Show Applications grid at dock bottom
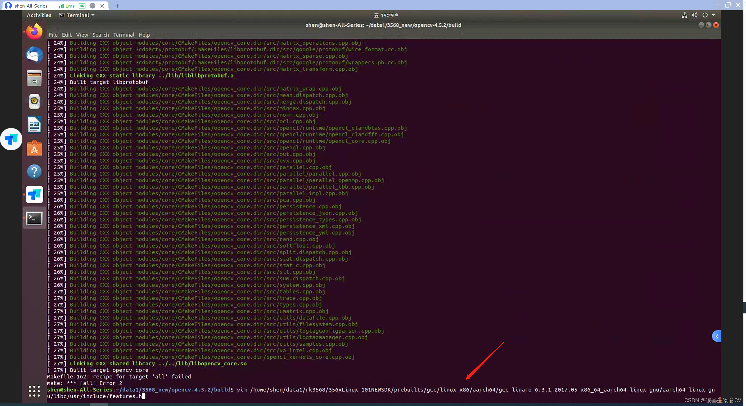This screenshot has height=406, width=746. point(34,391)
